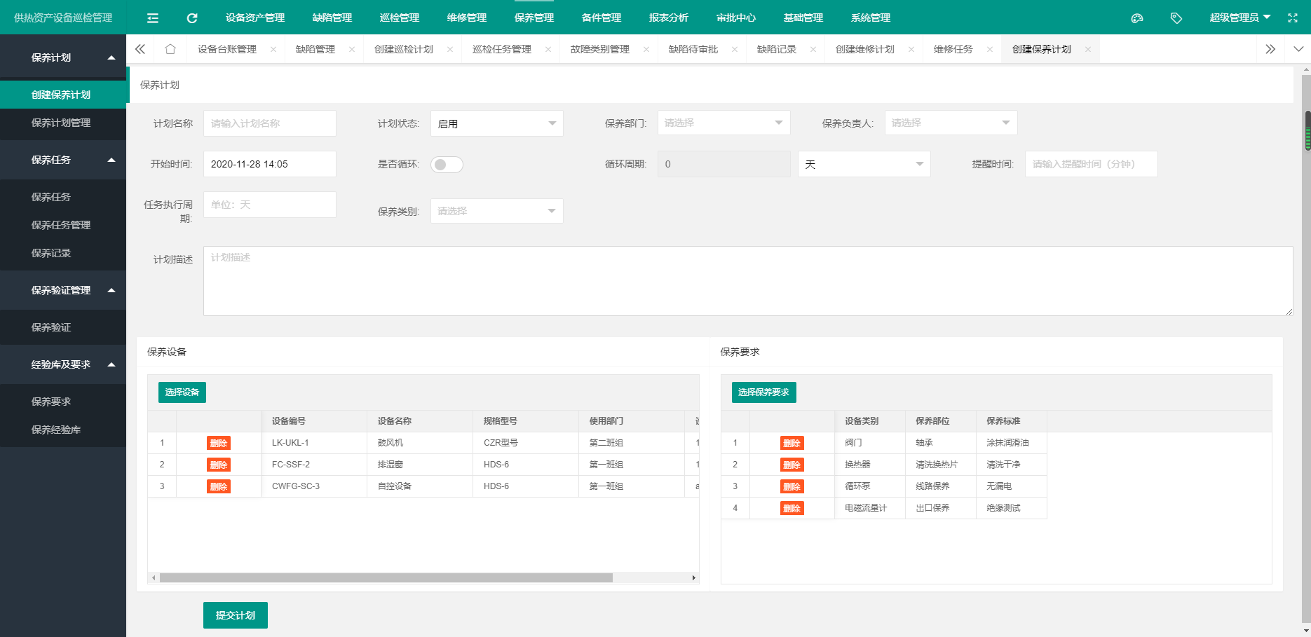This screenshot has height=637, width=1311.
Task: Delete requirement row 电磁流量计
Action: point(792,508)
